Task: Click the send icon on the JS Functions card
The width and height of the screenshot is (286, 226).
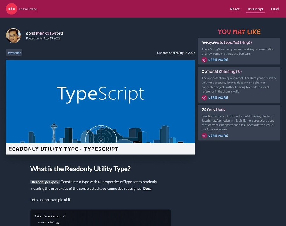Action: coord(204,136)
